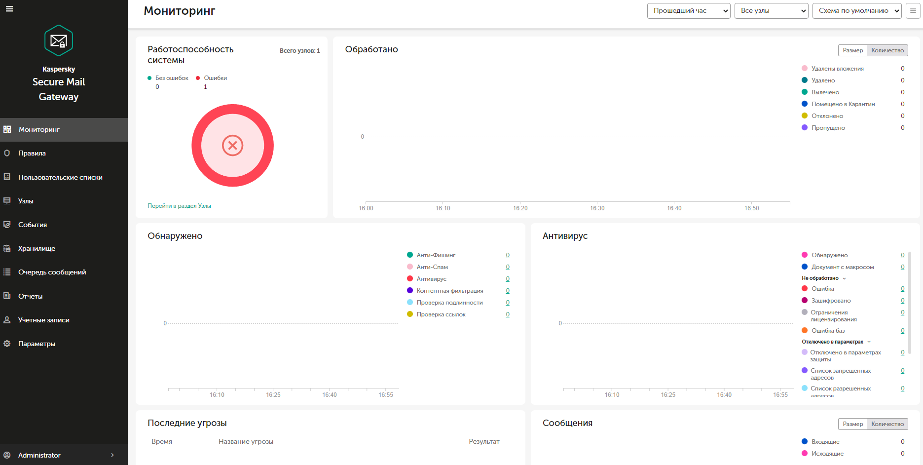Toggle the Входящие legend dot
This screenshot has width=923, height=465.
pos(805,441)
